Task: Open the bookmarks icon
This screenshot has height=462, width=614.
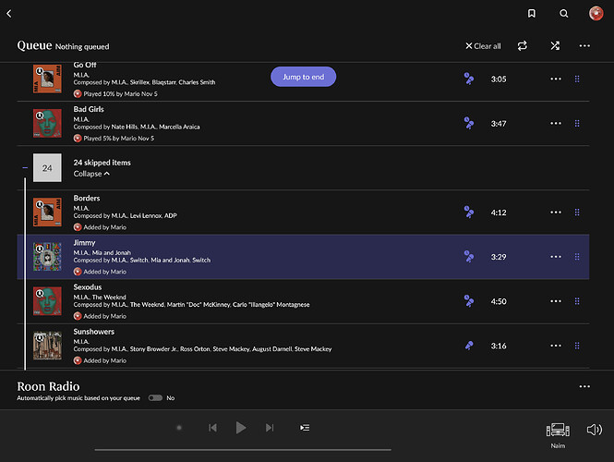Action: pyautogui.click(x=532, y=14)
